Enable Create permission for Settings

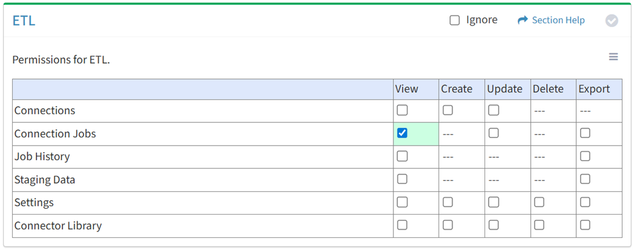[x=448, y=202]
